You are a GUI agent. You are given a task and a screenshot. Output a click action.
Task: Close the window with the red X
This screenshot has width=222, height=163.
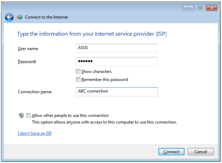pyautogui.click(x=212, y=8)
